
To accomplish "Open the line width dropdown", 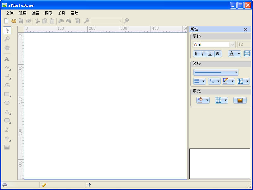I will 200,81.
